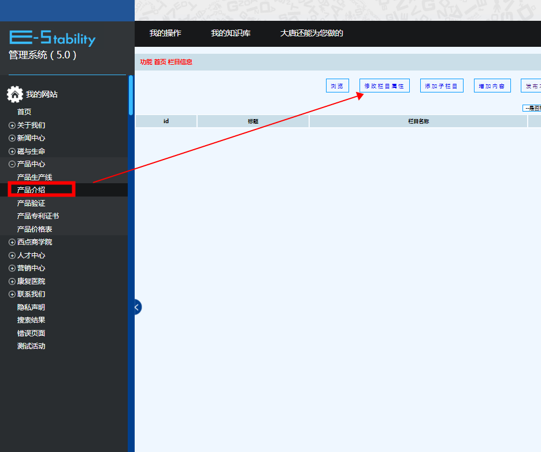Open 产品价格表 in the sidebar
Viewport: 541px width, 452px height.
[35, 229]
